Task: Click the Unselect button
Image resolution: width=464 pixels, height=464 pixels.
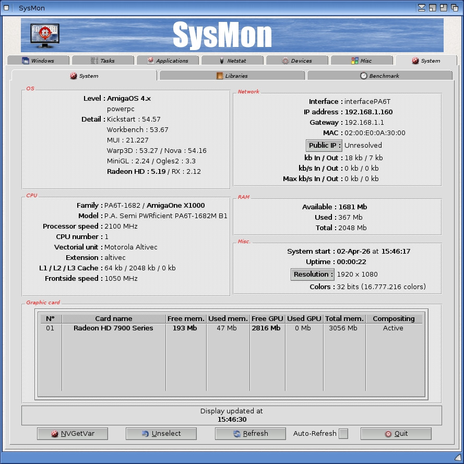Action: click(x=161, y=433)
